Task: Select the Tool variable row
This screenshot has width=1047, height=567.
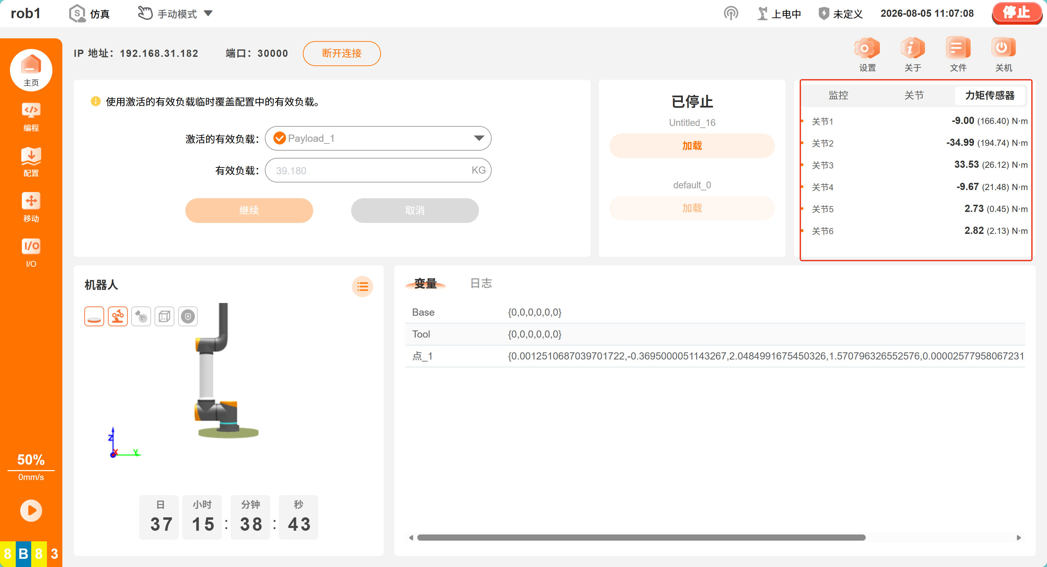Action: [715, 334]
